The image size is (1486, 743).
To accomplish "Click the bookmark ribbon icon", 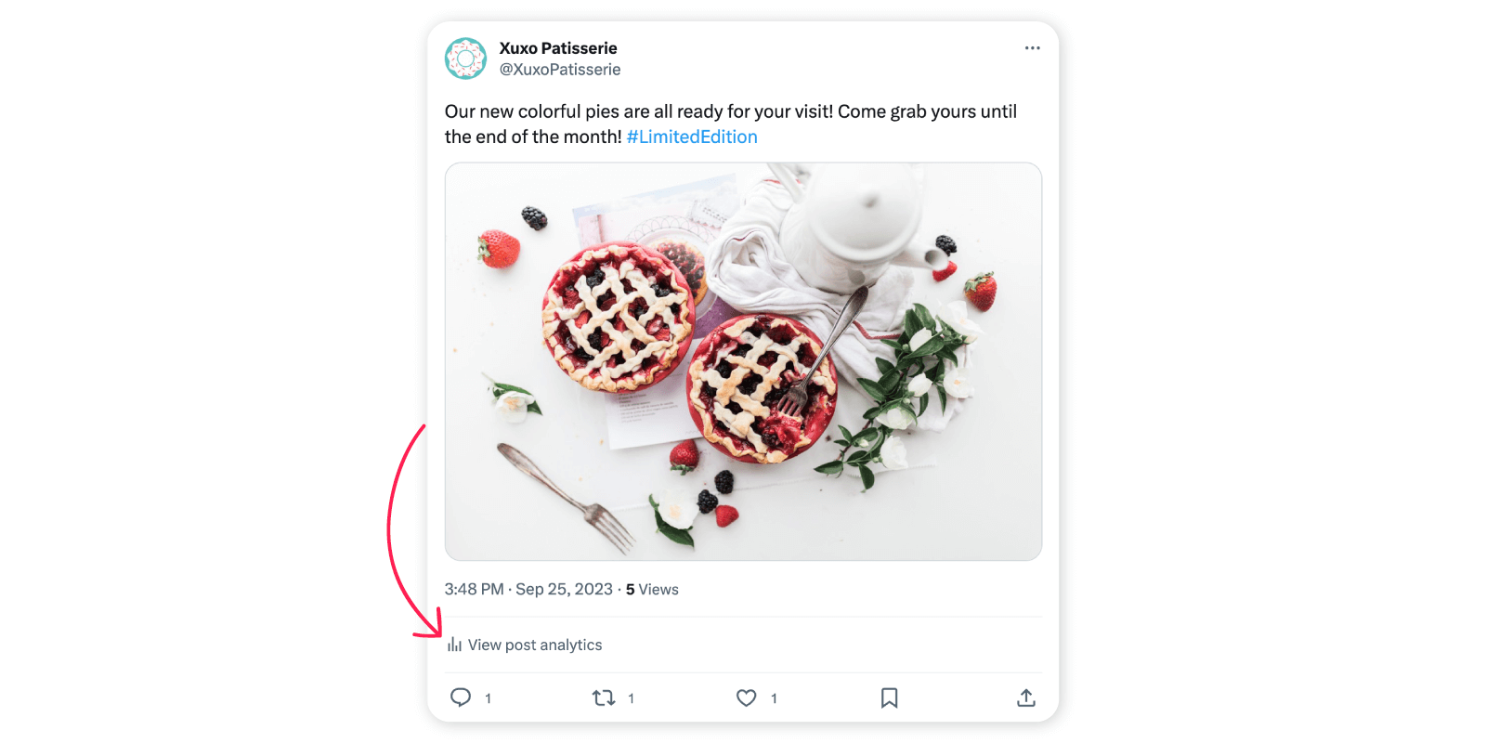I will pyautogui.click(x=889, y=697).
